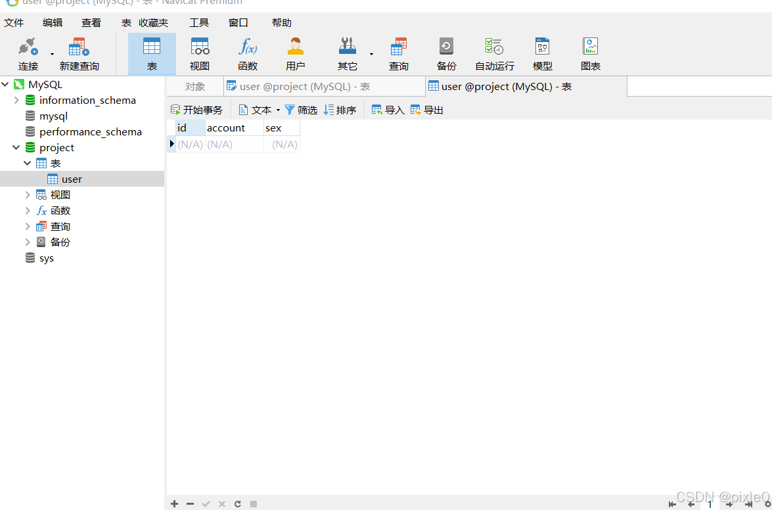Open the Favorites (收藏夹) menu
772x510 pixels.
153,22
